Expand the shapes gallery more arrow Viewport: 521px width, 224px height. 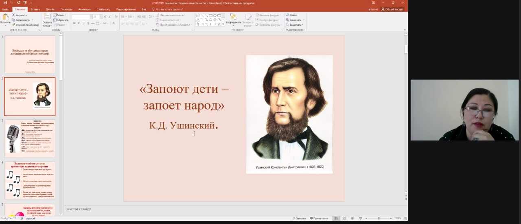pyautogui.click(x=223, y=24)
